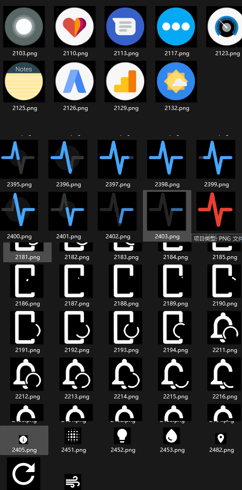Select the 2188.png phone outline thumbnail
The width and height of the screenshot is (242, 490).
click(x=125, y=281)
